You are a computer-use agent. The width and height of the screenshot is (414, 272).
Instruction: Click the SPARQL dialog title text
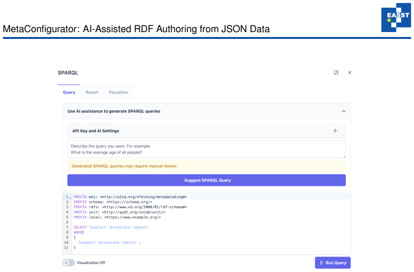pos(68,73)
